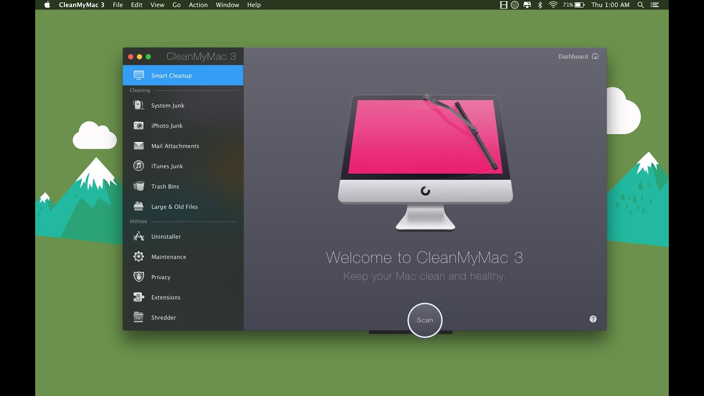Click the Dashboard link
704x396 pixels.
click(573, 57)
